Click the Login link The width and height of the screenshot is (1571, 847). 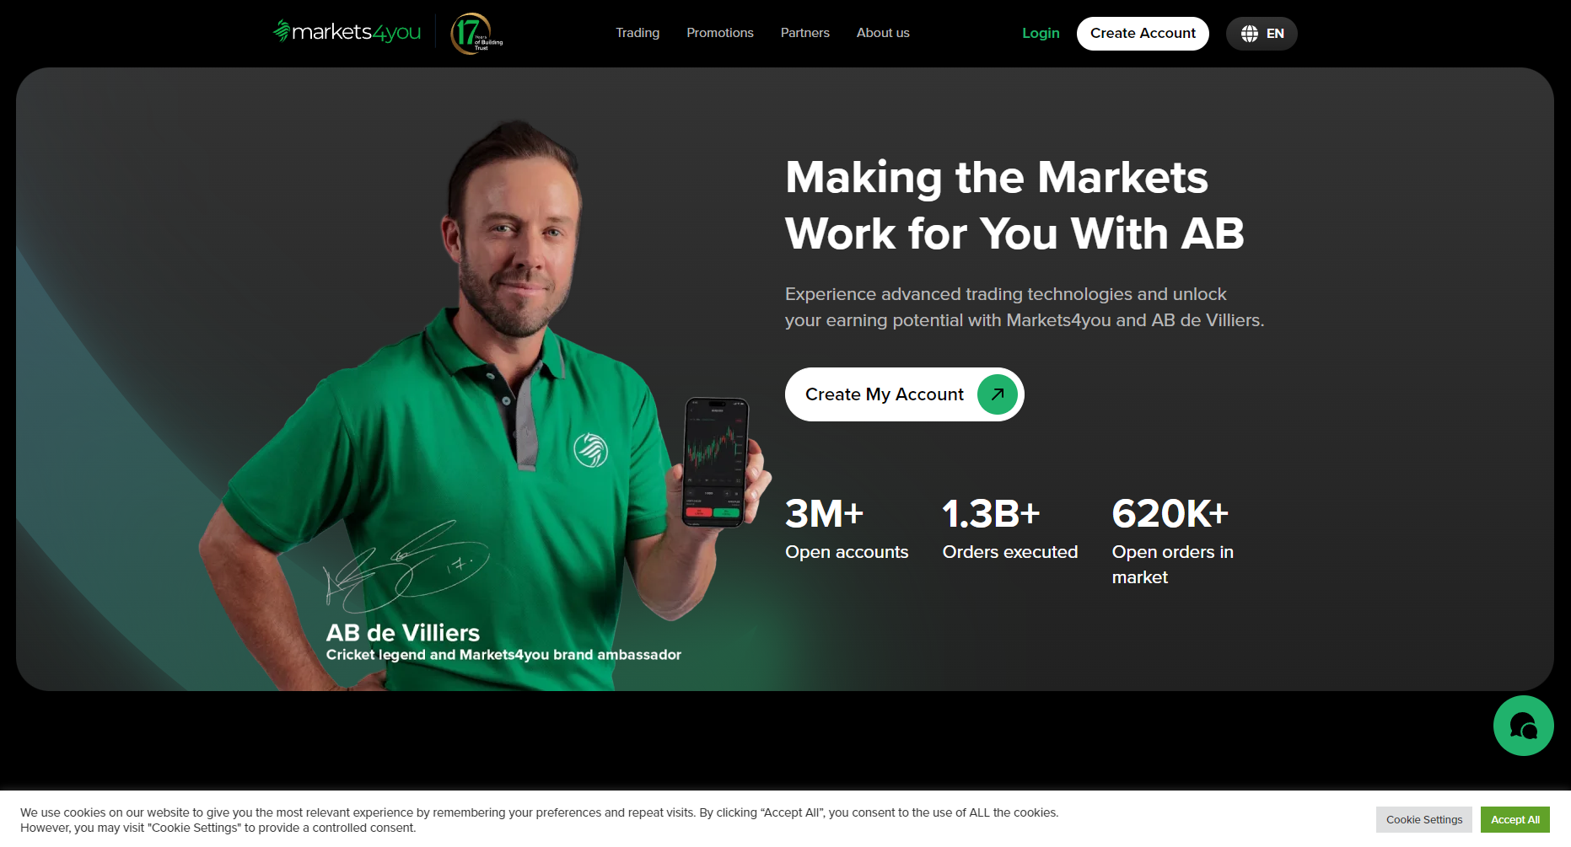coord(1041,33)
